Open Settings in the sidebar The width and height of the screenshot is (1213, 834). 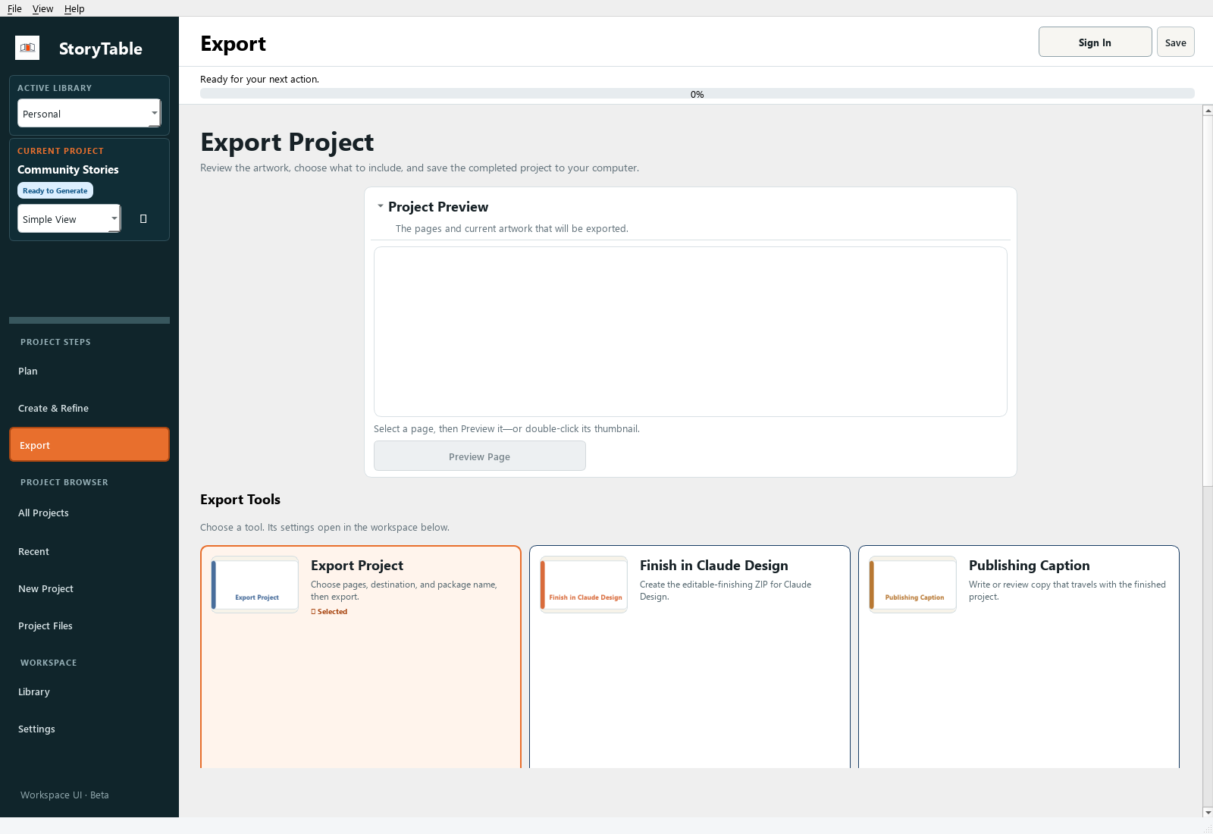click(x=89, y=729)
